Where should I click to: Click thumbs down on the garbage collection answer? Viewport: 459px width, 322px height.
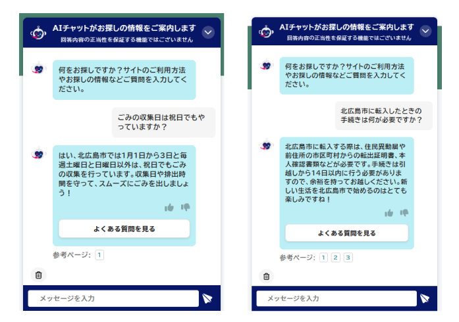coord(185,208)
